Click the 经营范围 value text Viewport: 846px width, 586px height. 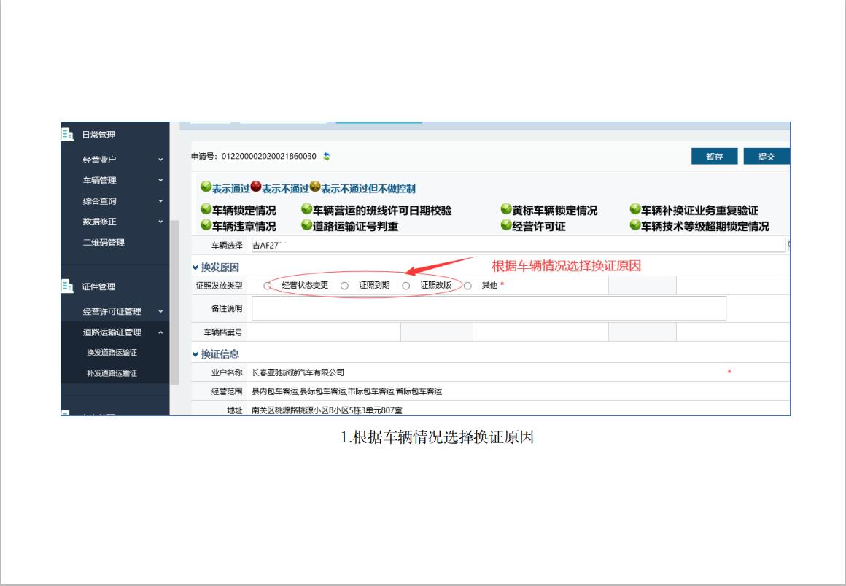coord(347,391)
